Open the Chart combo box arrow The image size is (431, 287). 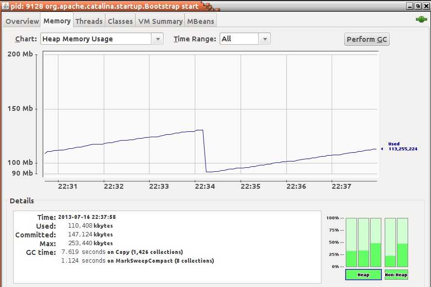(158, 39)
